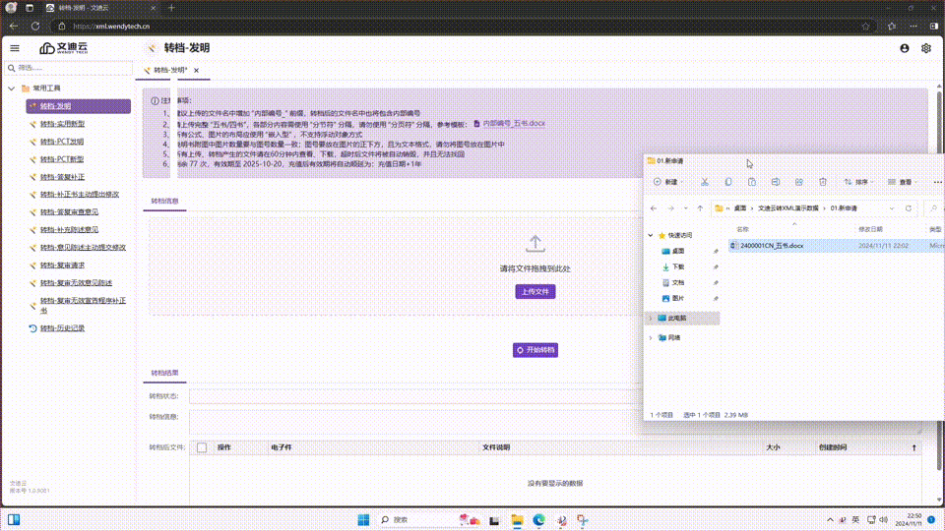Screen dimensions: 945x531
Task: Click the Delete trash icon in File Explorer
Action: (x=823, y=182)
